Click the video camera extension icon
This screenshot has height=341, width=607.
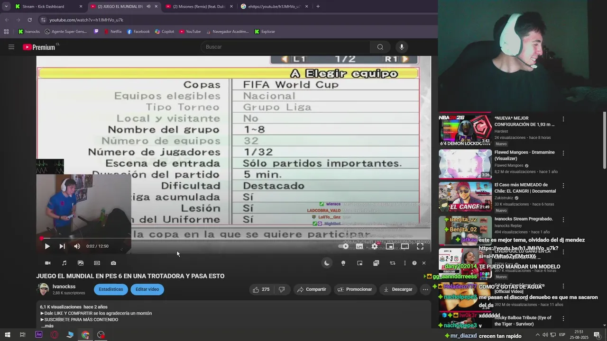pos(47,263)
